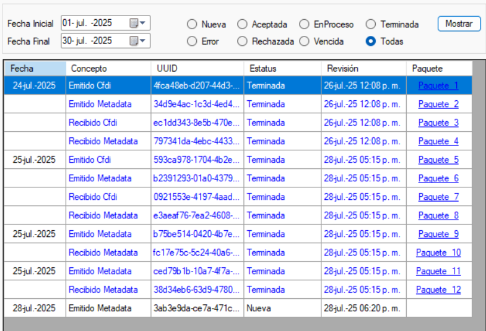Screen dimensions: 486x331
Task: Click Recibido Cfdi in Paquete_7 row
Action: click(108, 197)
